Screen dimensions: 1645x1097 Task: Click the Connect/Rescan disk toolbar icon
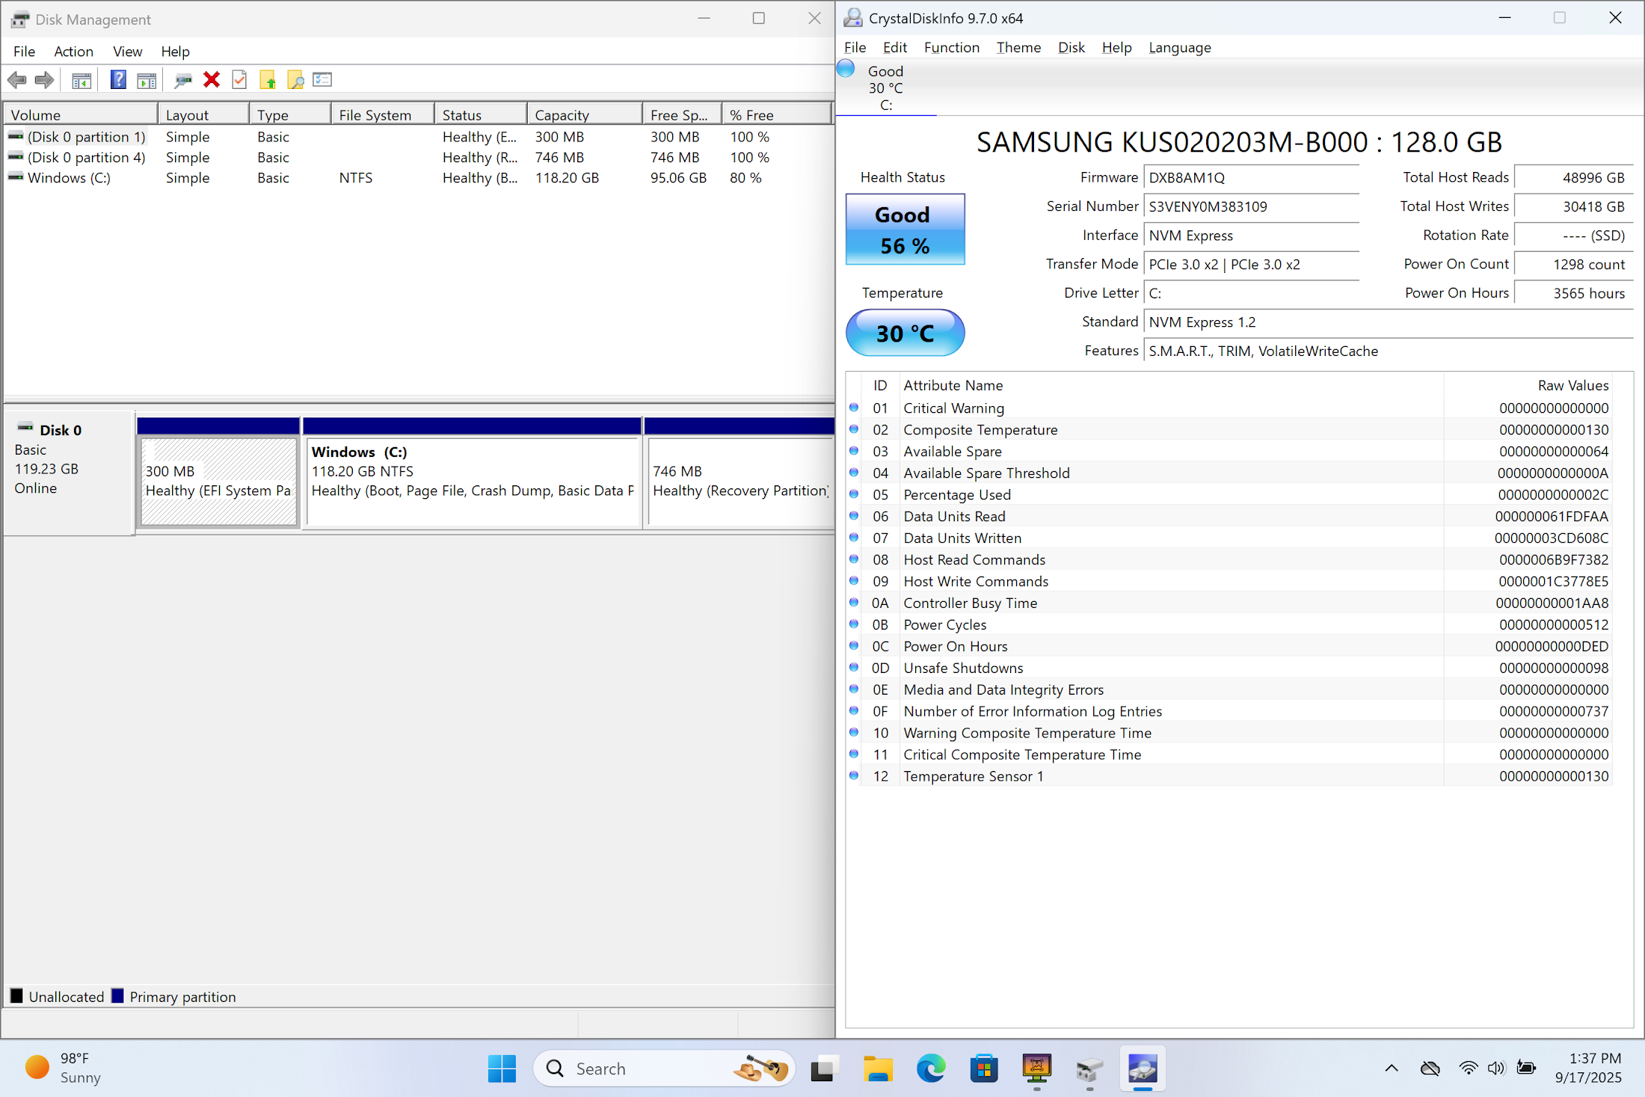183,80
